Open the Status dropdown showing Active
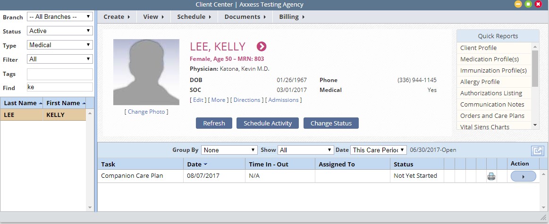This screenshot has height=224, width=549. coord(60,31)
